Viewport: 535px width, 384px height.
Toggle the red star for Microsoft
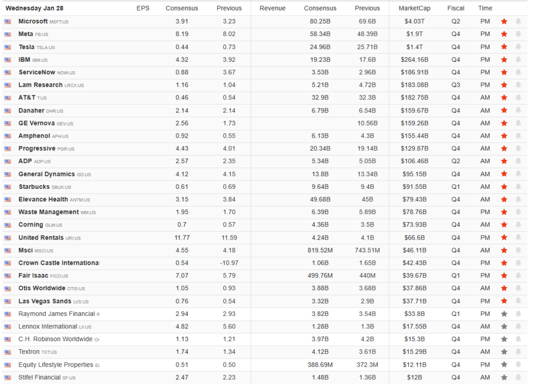[x=504, y=21]
